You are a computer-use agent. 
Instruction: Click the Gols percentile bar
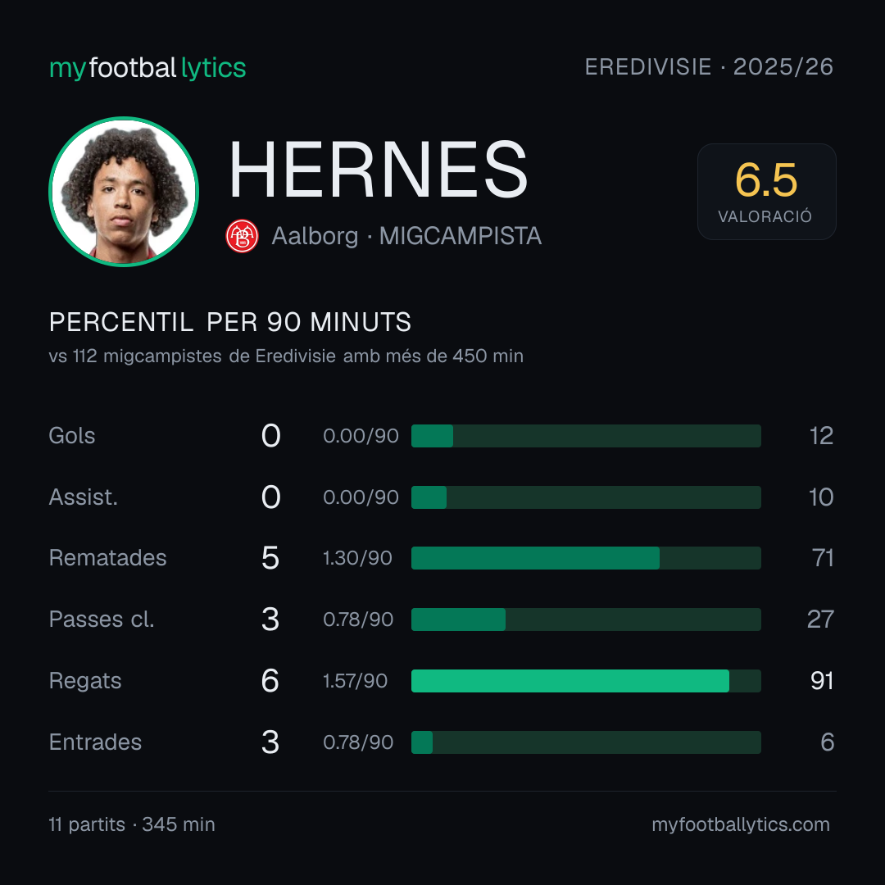click(x=586, y=436)
